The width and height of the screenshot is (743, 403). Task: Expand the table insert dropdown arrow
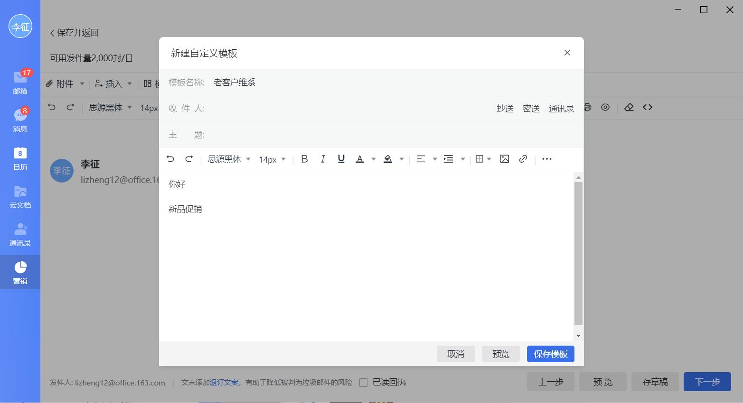tap(489, 159)
